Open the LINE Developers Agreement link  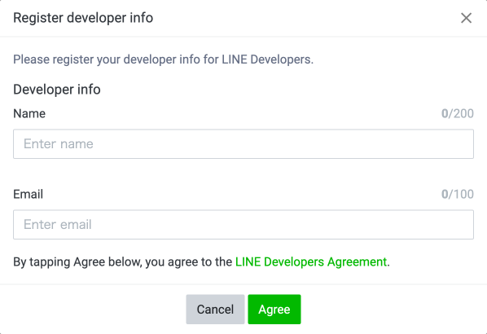point(311,262)
